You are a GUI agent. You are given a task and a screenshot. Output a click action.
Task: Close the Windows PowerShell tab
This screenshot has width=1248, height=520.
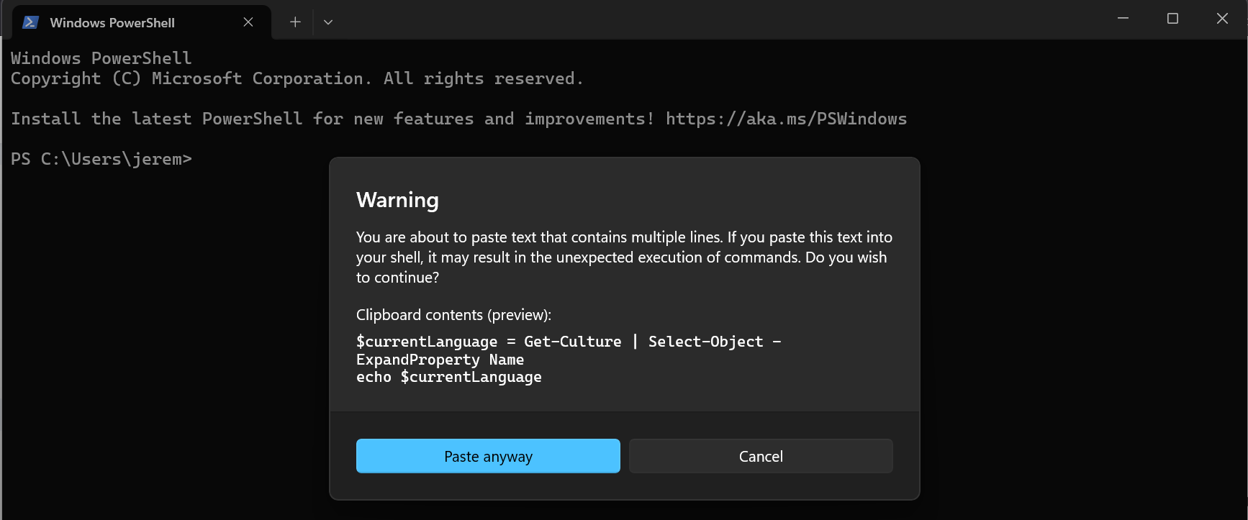(248, 22)
